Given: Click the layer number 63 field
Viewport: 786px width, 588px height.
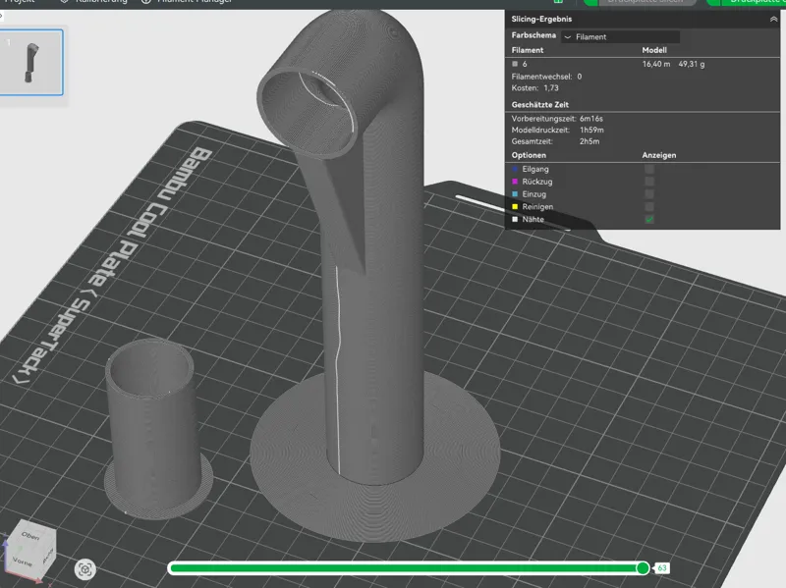Looking at the screenshot, I should [x=662, y=568].
